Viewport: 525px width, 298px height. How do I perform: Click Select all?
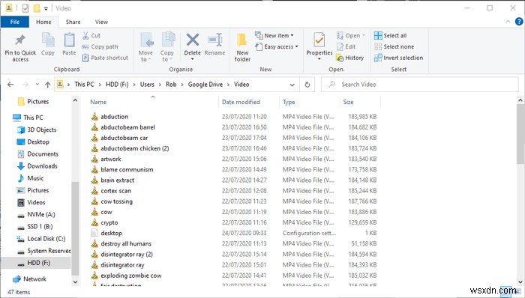(391, 35)
